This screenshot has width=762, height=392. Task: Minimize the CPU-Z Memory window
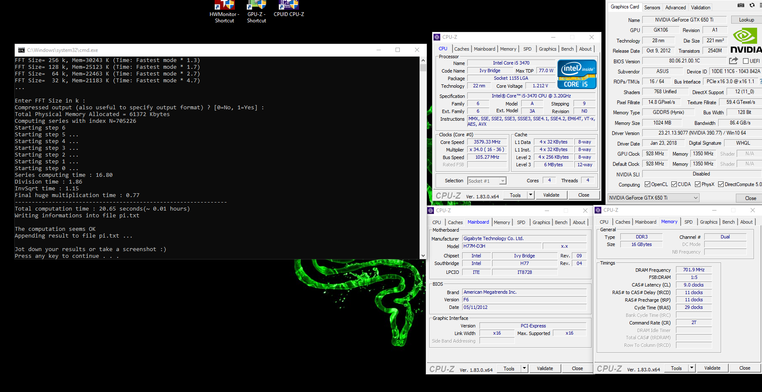point(714,210)
